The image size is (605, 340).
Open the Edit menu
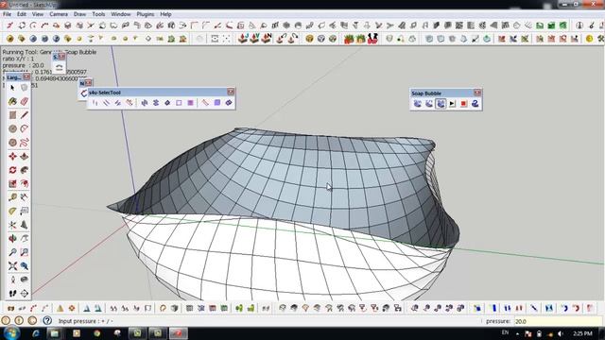22,14
